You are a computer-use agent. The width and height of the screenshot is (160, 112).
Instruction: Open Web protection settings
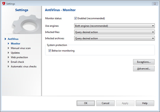(19, 57)
